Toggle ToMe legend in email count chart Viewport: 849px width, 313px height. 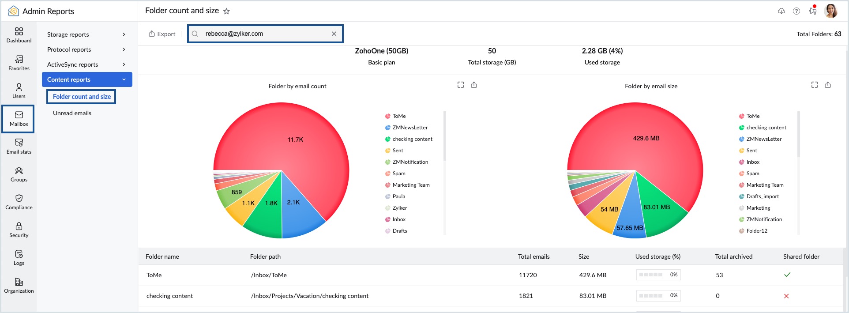click(399, 116)
